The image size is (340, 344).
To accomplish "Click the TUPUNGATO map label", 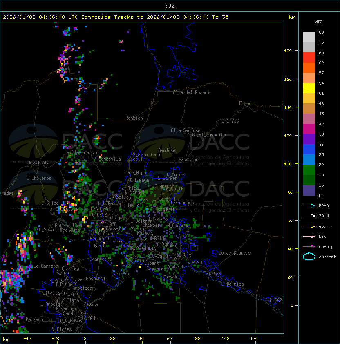I will coord(66,284).
